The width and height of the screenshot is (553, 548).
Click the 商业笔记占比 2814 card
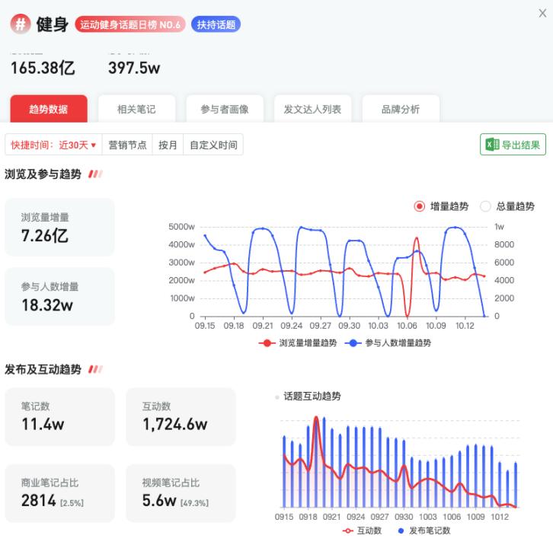coord(59,493)
